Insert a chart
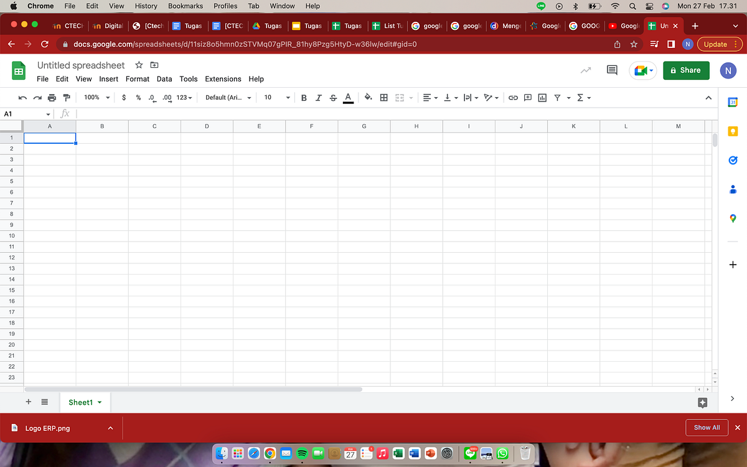 tap(542, 98)
